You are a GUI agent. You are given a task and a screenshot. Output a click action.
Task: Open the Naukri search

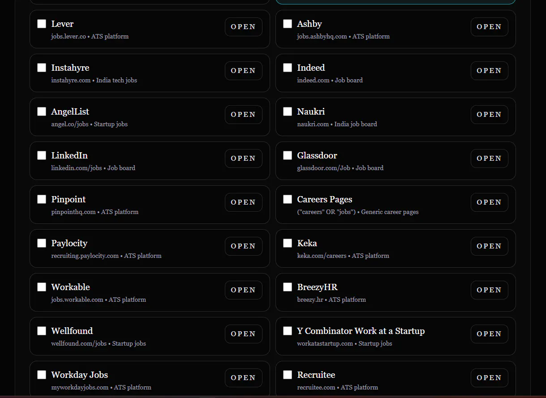point(490,115)
